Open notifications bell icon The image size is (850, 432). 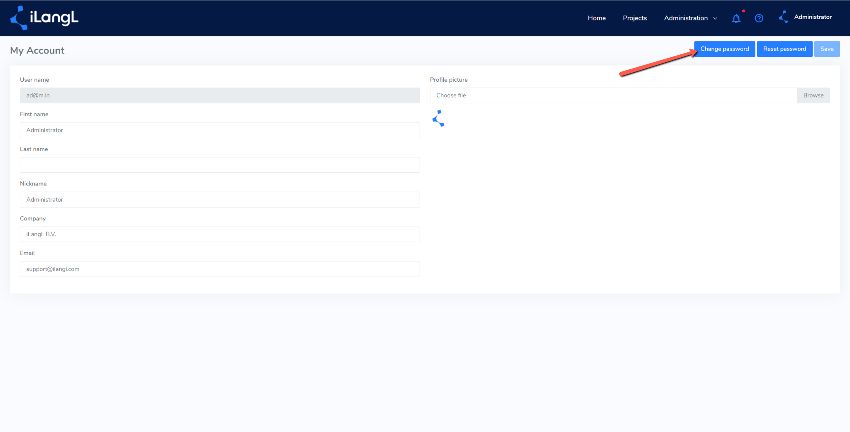click(x=736, y=18)
